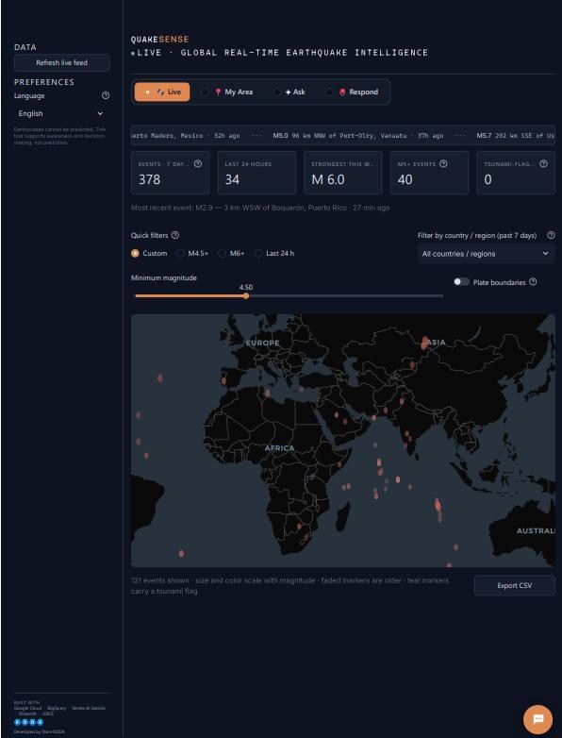The width and height of the screenshot is (562, 738).
Task: Toggle Plate boundaries switch on
Action: point(461,282)
